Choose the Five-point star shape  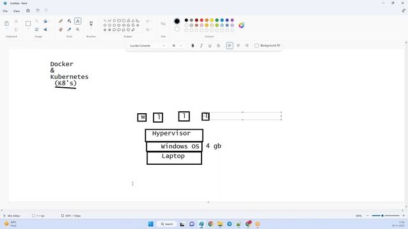105,30
